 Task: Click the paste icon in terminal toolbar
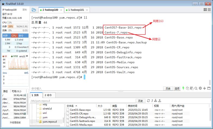tap(192, 88)
